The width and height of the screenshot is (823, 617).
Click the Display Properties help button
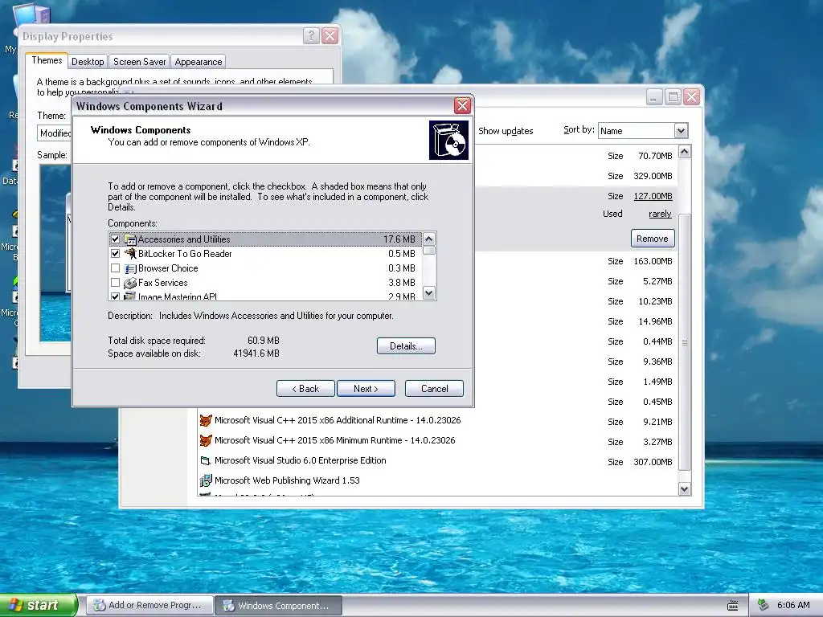click(x=311, y=36)
